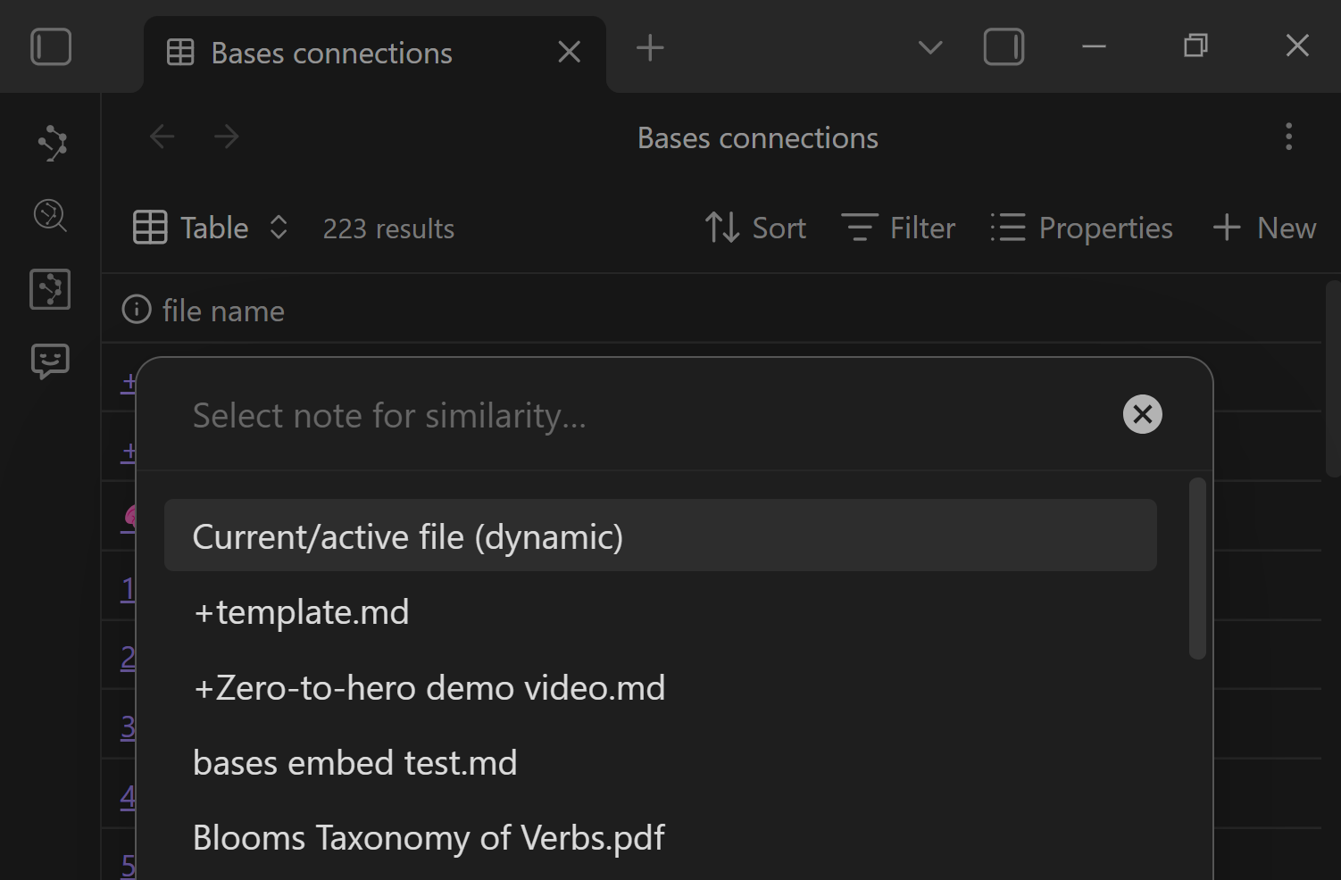The image size is (1341, 880).
Task: Toggle the left sidebar panel
Action: [x=51, y=47]
